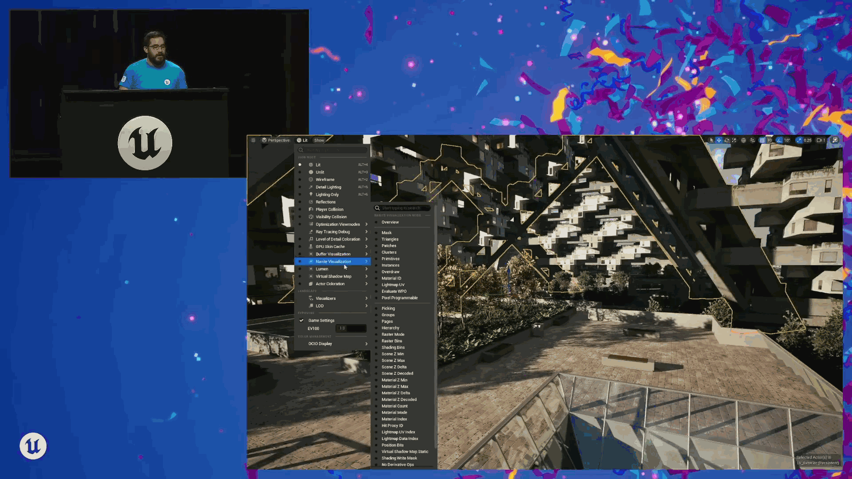This screenshot has height=479, width=852.
Task: Toggle the Game Settings checkbox
Action: coord(301,320)
